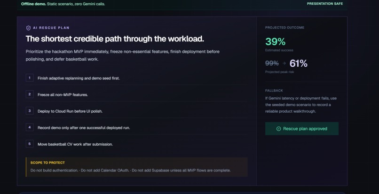Select step number 3 badge

click(x=30, y=111)
